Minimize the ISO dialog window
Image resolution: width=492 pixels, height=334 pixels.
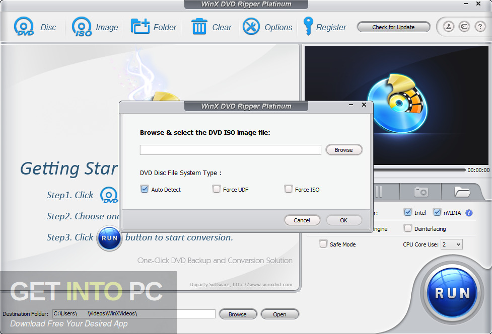coord(351,105)
